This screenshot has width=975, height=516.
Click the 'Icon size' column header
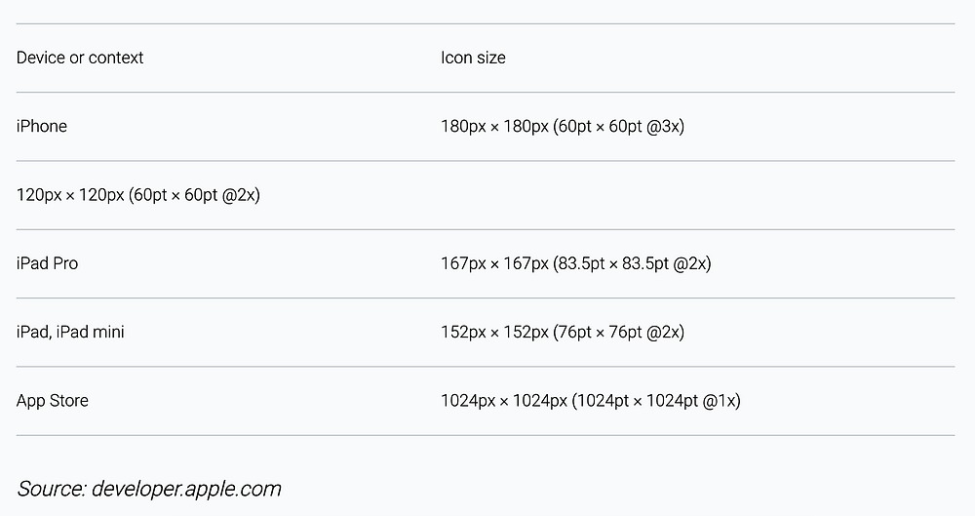473,58
